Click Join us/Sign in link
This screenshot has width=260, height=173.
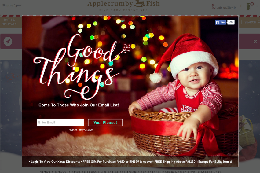(x=227, y=8)
